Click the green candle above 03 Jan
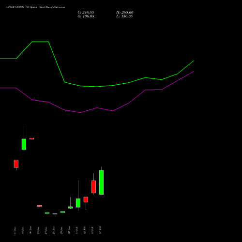 click(24, 144)
